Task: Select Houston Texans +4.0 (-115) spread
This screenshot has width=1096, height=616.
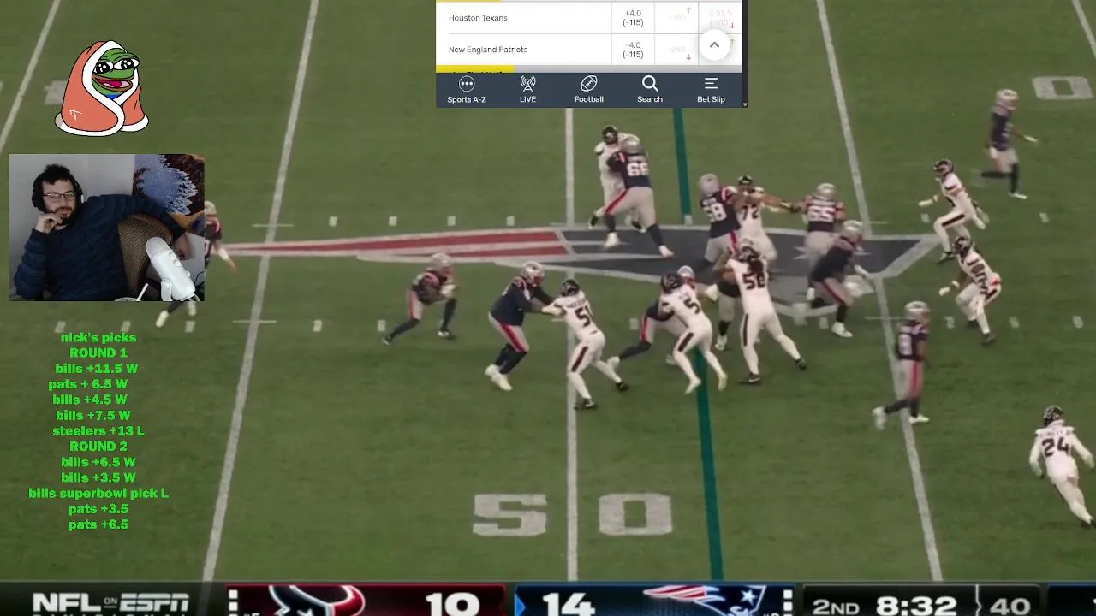Action: tap(633, 17)
